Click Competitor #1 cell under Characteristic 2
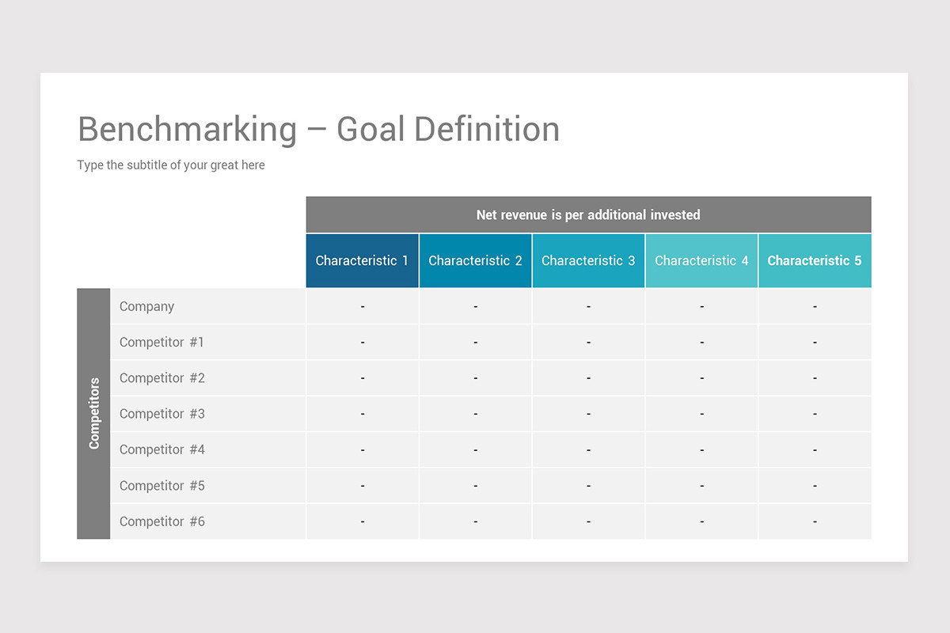The image size is (950, 633). pyautogui.click(x=476, y=342)
